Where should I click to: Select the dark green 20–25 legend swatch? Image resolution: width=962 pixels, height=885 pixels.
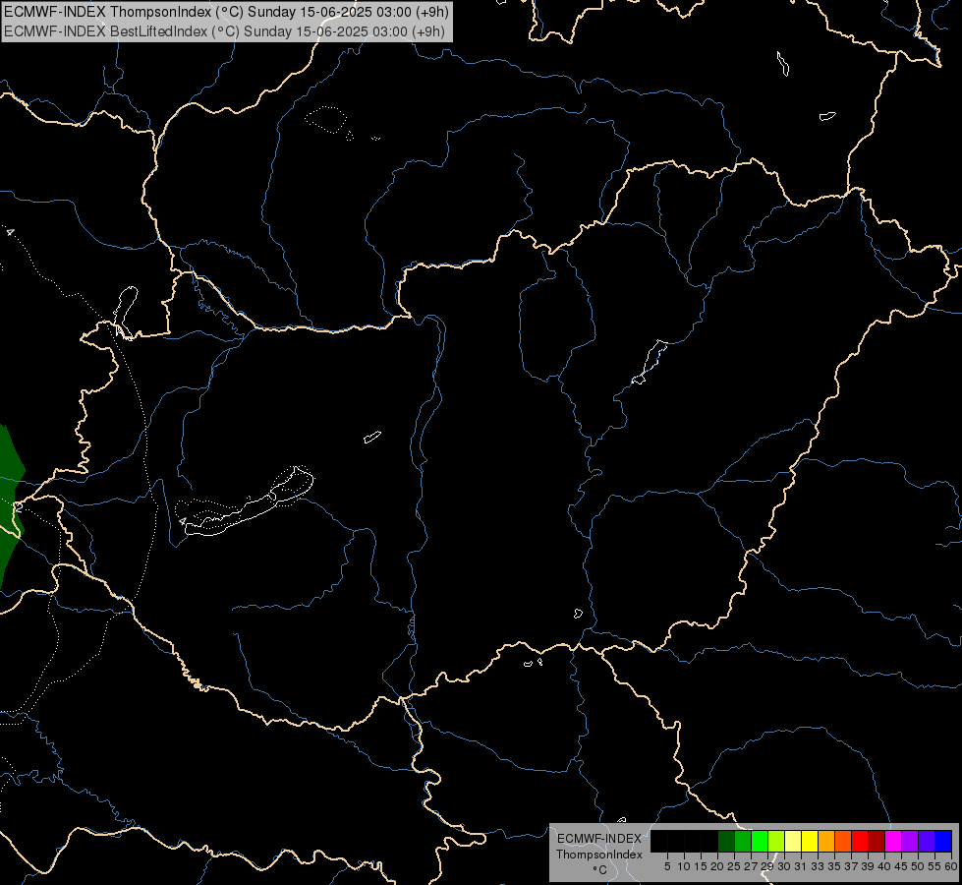tap(726, 841)
